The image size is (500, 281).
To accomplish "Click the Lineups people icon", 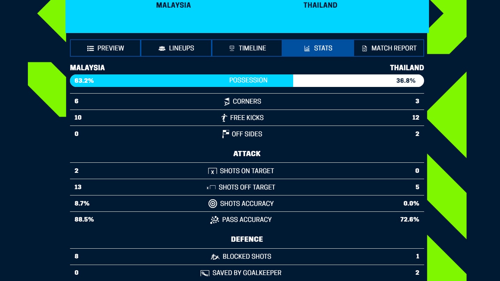I will click(162, 48).
